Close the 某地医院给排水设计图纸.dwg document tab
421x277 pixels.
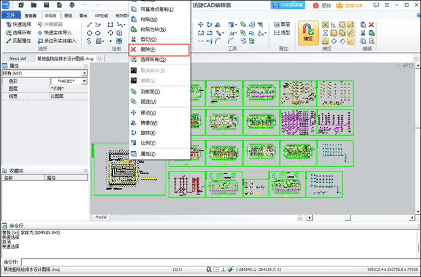point(100,58)
